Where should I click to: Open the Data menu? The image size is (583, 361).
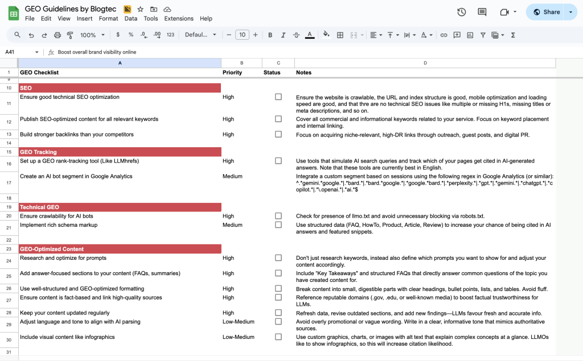(131, 19)
